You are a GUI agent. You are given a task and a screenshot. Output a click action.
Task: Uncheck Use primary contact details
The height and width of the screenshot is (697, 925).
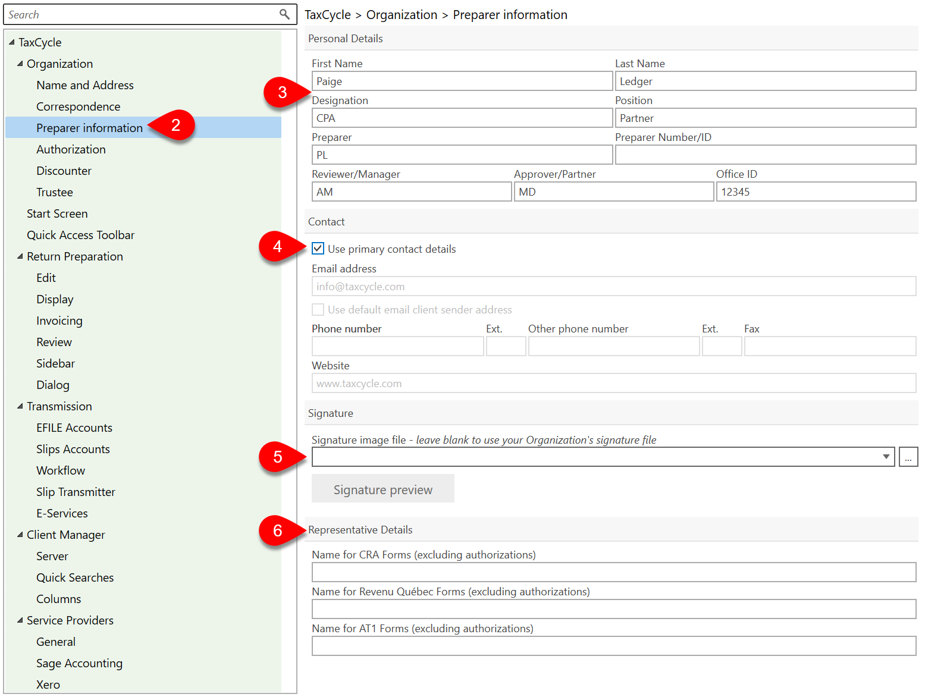pyautogui.click(x=318, y=249)
